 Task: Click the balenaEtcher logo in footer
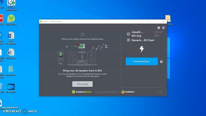[x=82, y=92]
